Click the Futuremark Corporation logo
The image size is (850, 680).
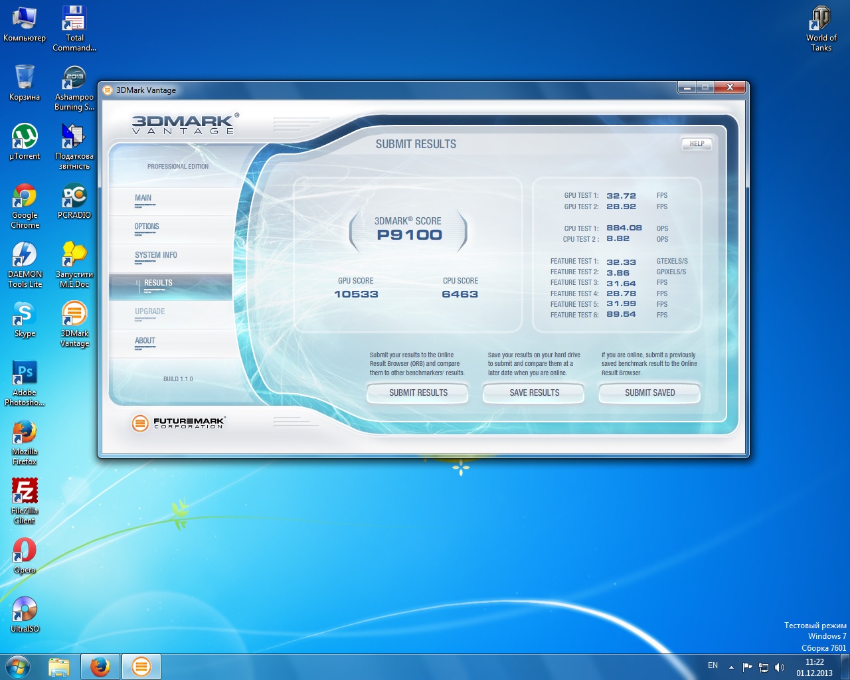(x=178, y=423)
